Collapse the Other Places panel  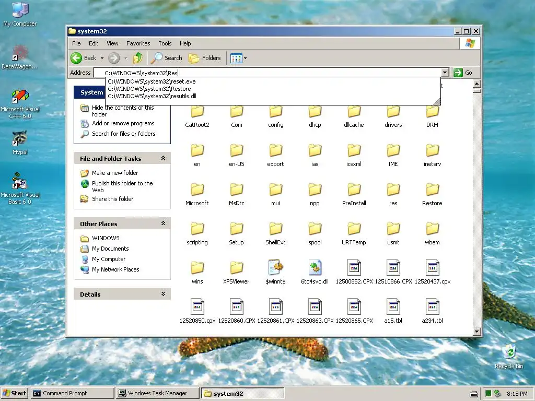point(163,223)
